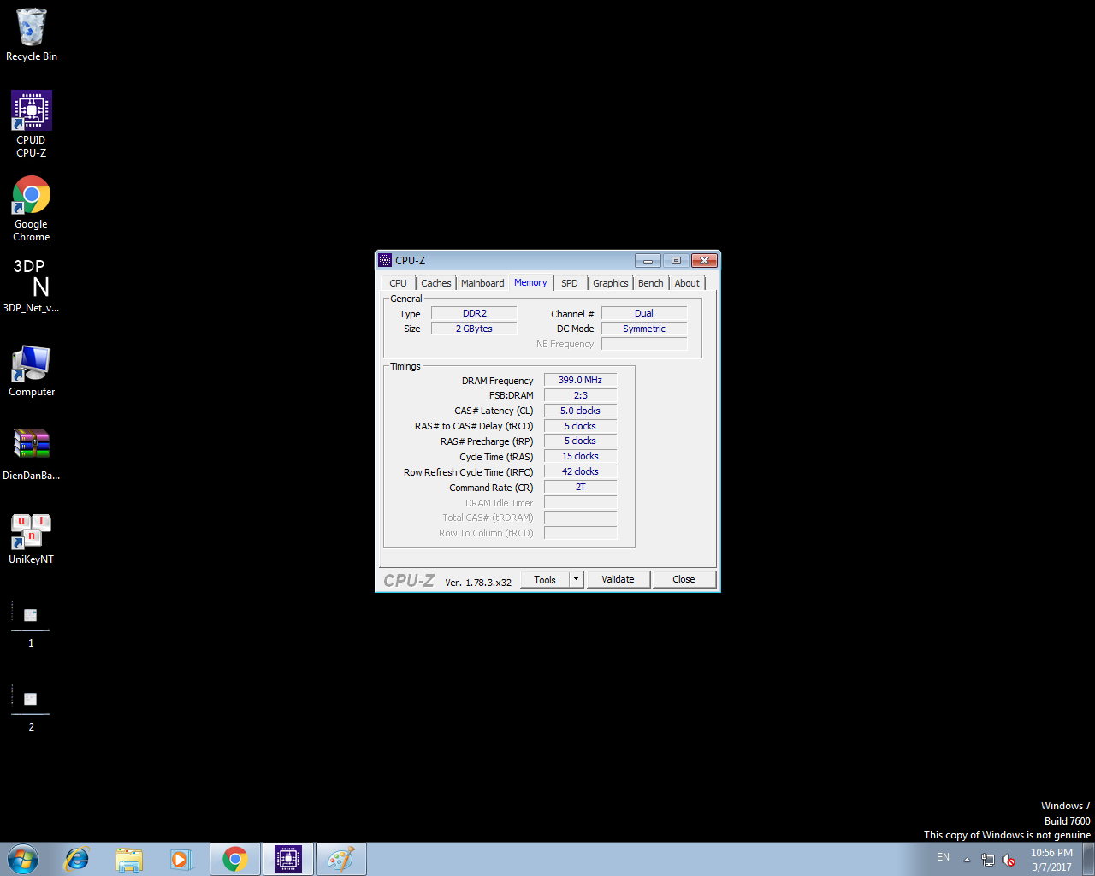
Task: Open Windows Media Player from taskbar
Action: [181, 859]
